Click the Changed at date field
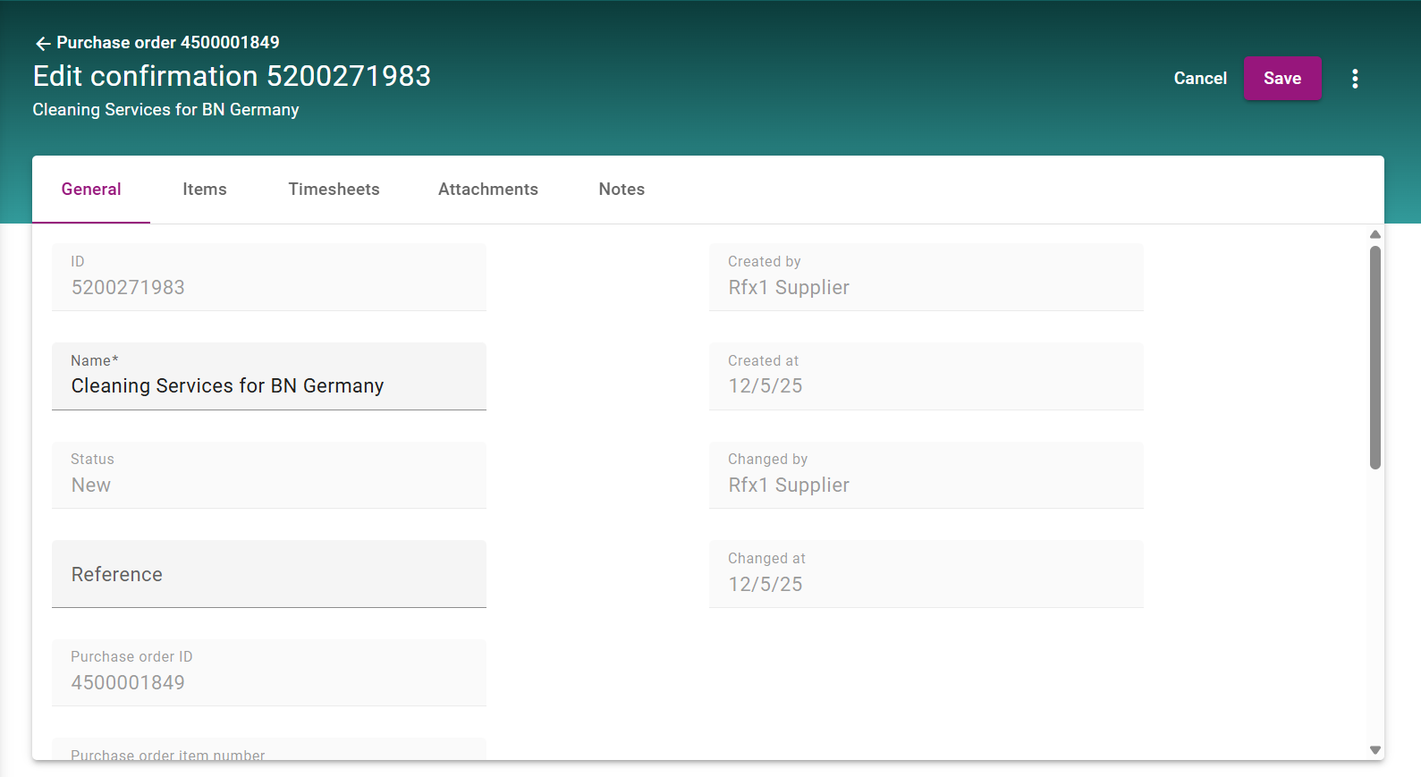 coord(926,574)
